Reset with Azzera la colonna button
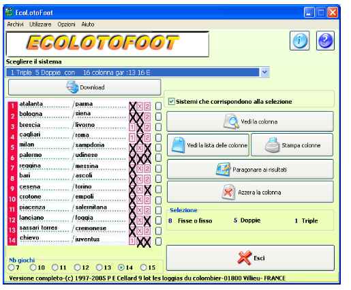The width and height of the screenshot is (351, 290). click(250, 192)
